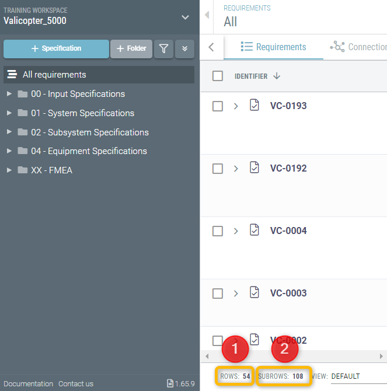The image size is (387, 391).
Task: Tick the select-all checkbox in header
Action: coord(218,76)
